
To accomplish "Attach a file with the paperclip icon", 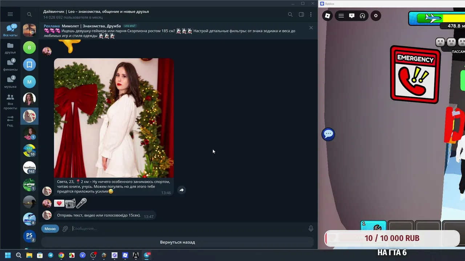I will point(65,229).
